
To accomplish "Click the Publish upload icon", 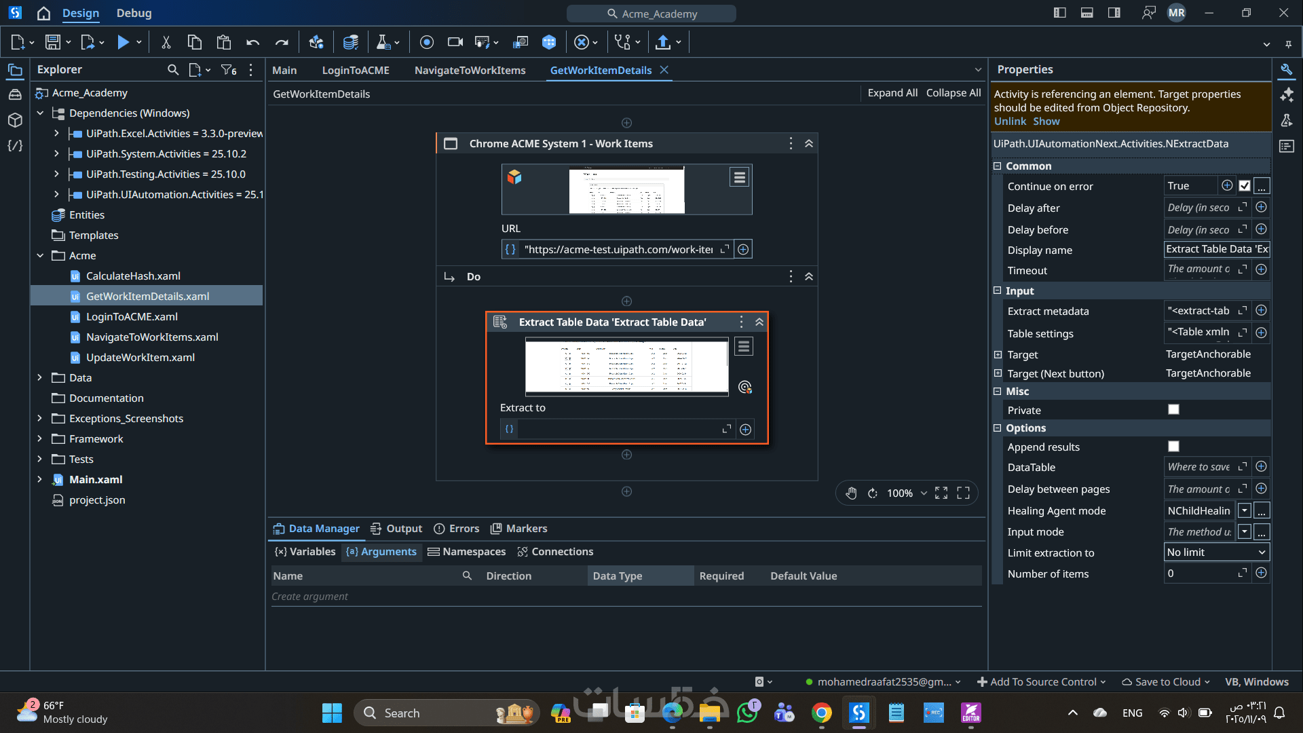I will pyautogui.click(x=663, y=42).
